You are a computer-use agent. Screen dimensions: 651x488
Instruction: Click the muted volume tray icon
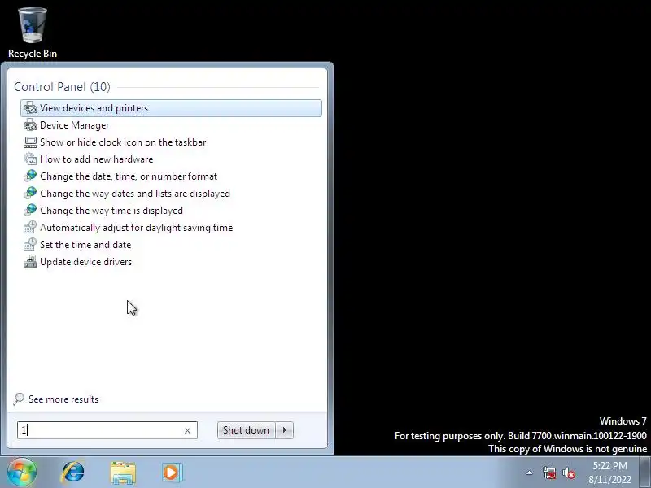[x=569, y=473]
